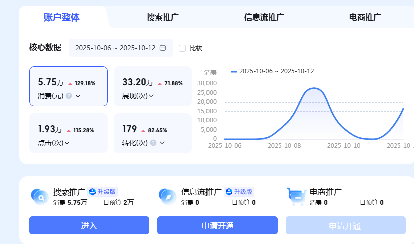Open the date range picker field

116,48
